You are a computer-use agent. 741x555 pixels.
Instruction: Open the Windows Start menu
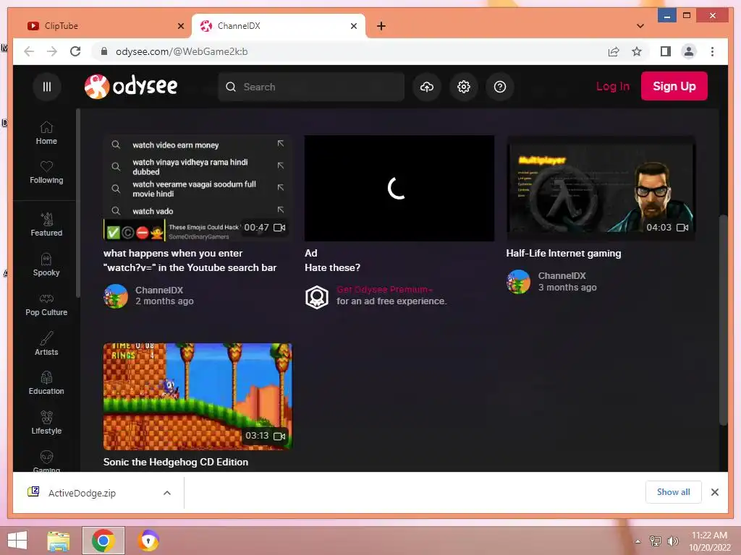[17, 541]
